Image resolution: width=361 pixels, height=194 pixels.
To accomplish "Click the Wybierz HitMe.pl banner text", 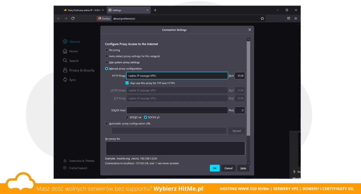I will 178,188.
